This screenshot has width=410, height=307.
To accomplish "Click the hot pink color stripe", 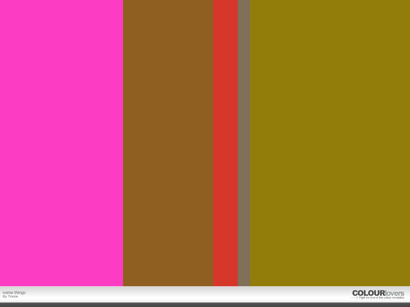I will coord(61,143).
